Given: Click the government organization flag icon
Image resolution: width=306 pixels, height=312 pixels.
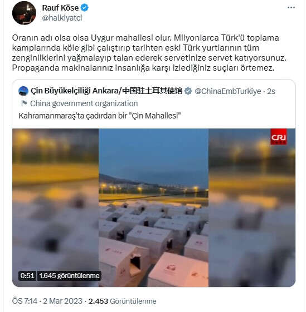Looking at the screenshot, I should coord(24,103).
